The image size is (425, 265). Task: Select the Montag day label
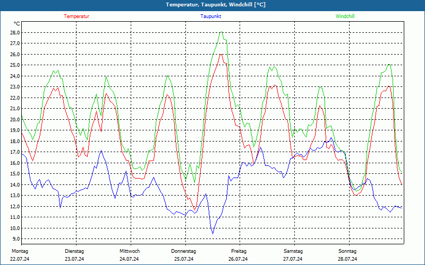(20, 251)
